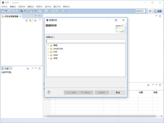Open the 项目(P) menu

tap(39, 6)
